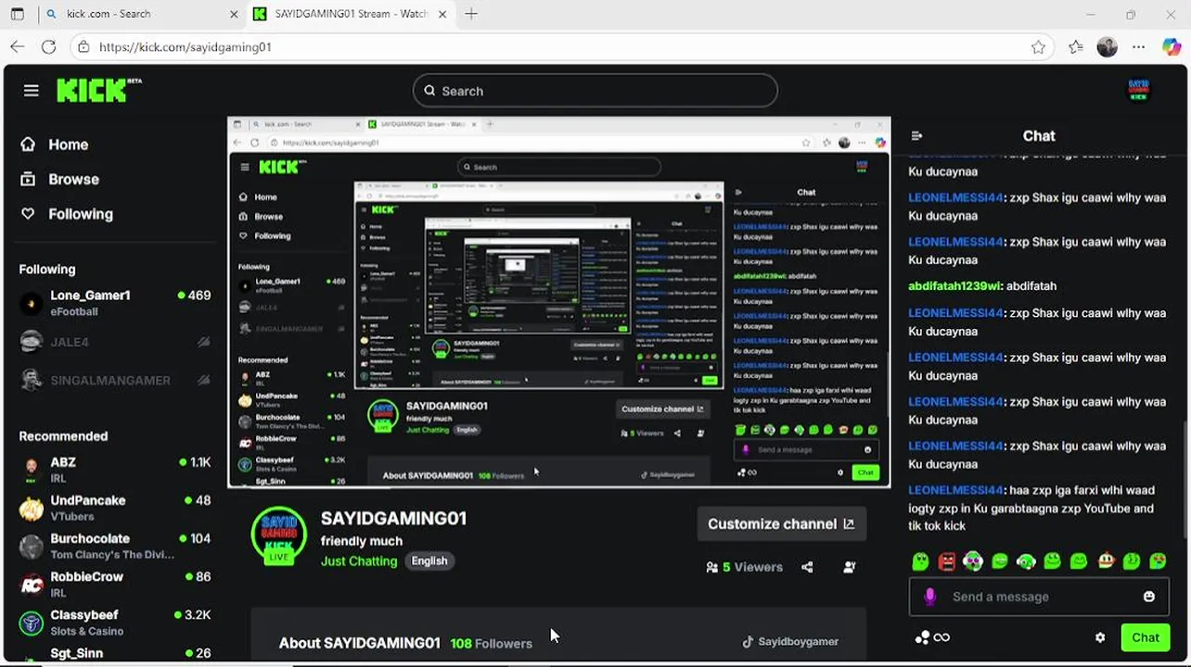Image resolution: width=1191 pixels, height=667 pixels.
Task: Close the kick.com Search tab
Action: coord(234,14)
